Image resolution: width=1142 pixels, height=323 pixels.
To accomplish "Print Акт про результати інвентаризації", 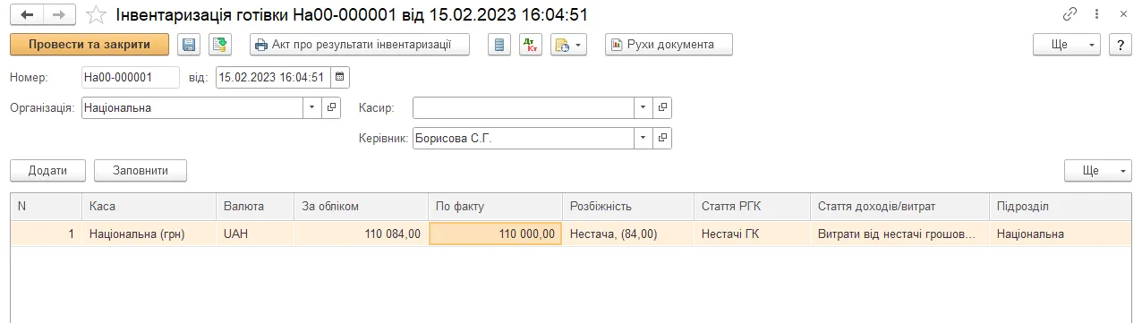I will pyautogui.click(x=360, y=45).
